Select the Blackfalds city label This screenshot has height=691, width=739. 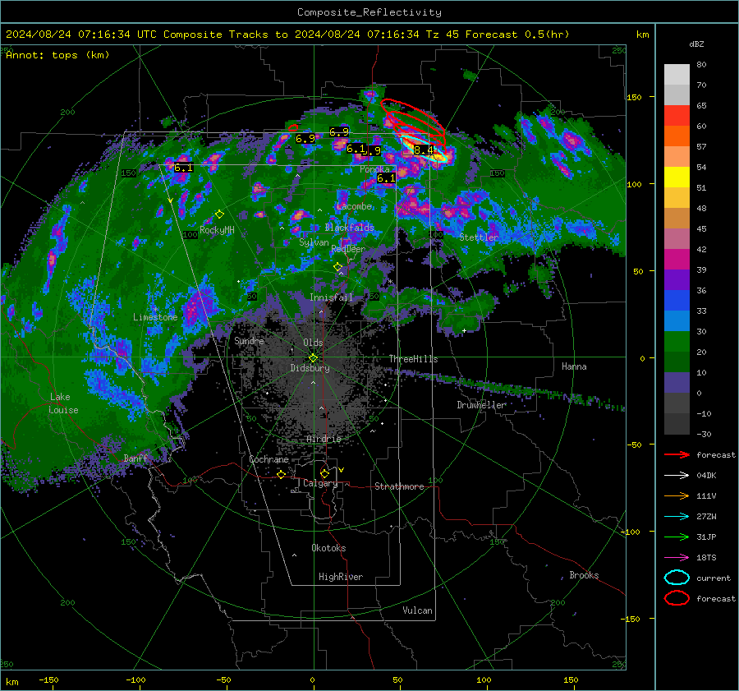[x=349, y=228]
